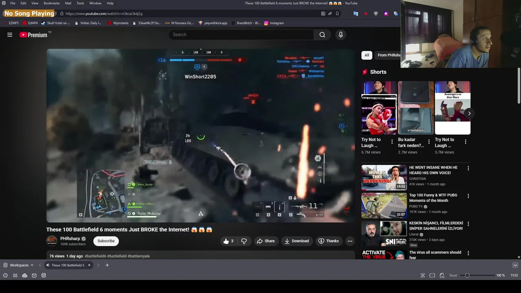Open the PHRsharp channel avatar
Screen dimensions: 521x293
click(x=52, y=241)
